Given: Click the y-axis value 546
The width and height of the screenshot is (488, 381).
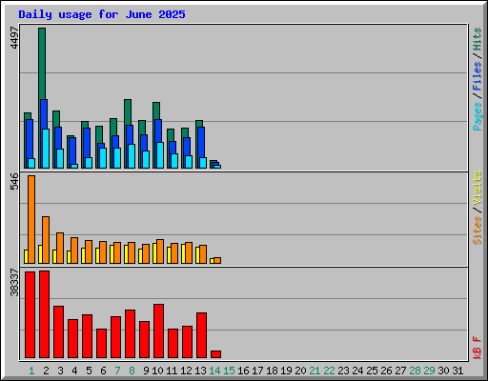Looking at the screenshot, I should pyautogui.click(x=14, y=181).
